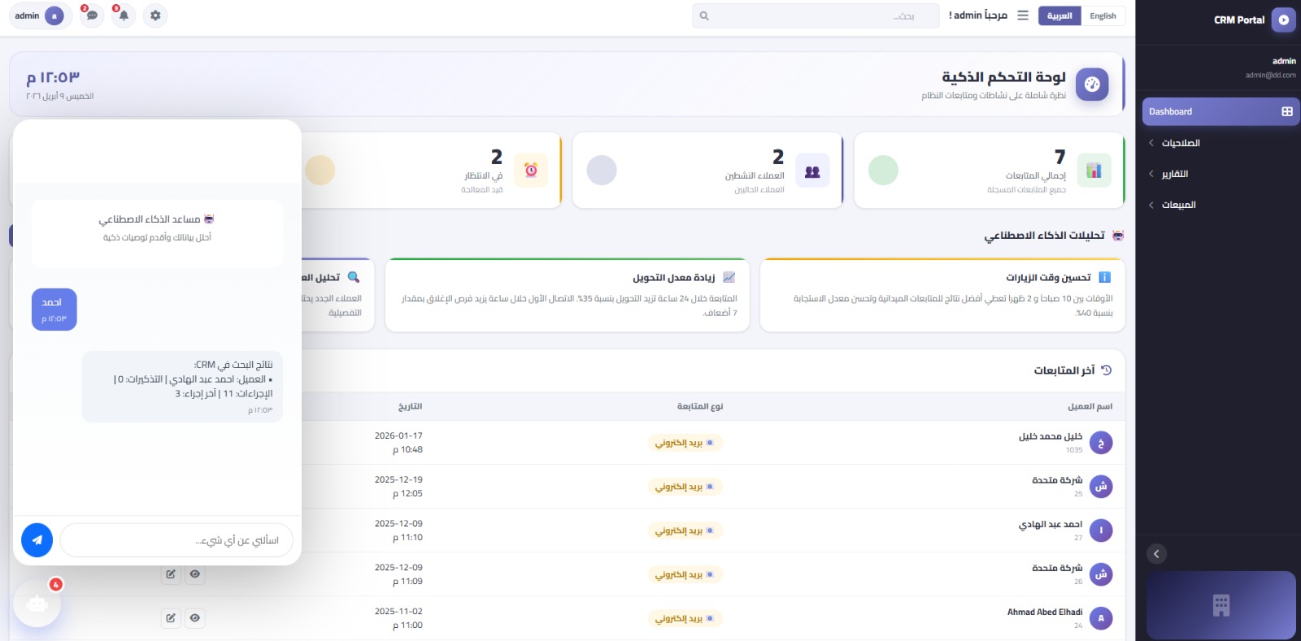Toggle the hamburger menu icon

(1023, 15)
